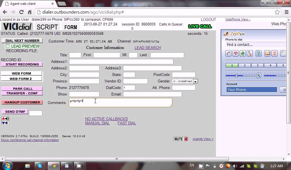Click the horizontal page scrollbar
Screen dimensions: 291x170
[x=117, y=159]
